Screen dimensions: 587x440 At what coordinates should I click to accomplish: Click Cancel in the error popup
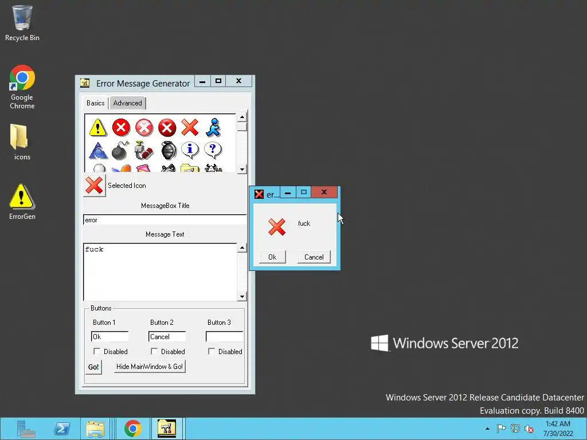pyautogui.click(x=314, y=257)
